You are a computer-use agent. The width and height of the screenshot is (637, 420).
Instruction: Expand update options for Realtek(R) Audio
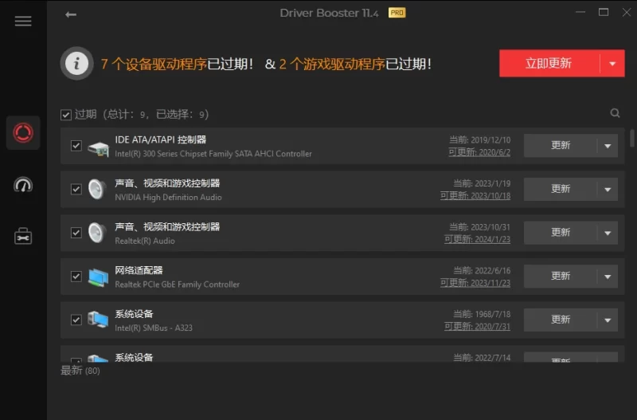[608, 233]
